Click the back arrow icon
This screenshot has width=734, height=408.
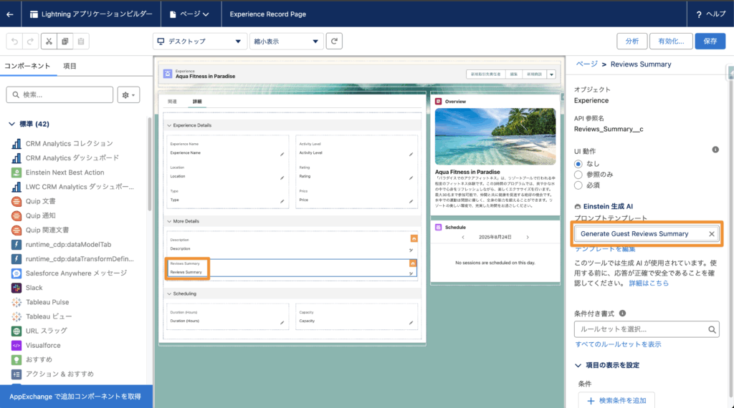(x=10, y=14)
